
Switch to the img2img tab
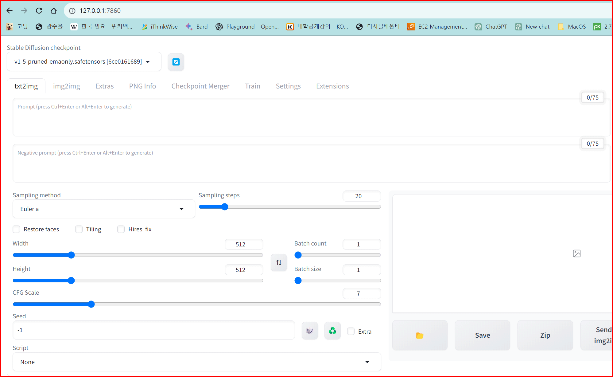click(x=66, y=86)
